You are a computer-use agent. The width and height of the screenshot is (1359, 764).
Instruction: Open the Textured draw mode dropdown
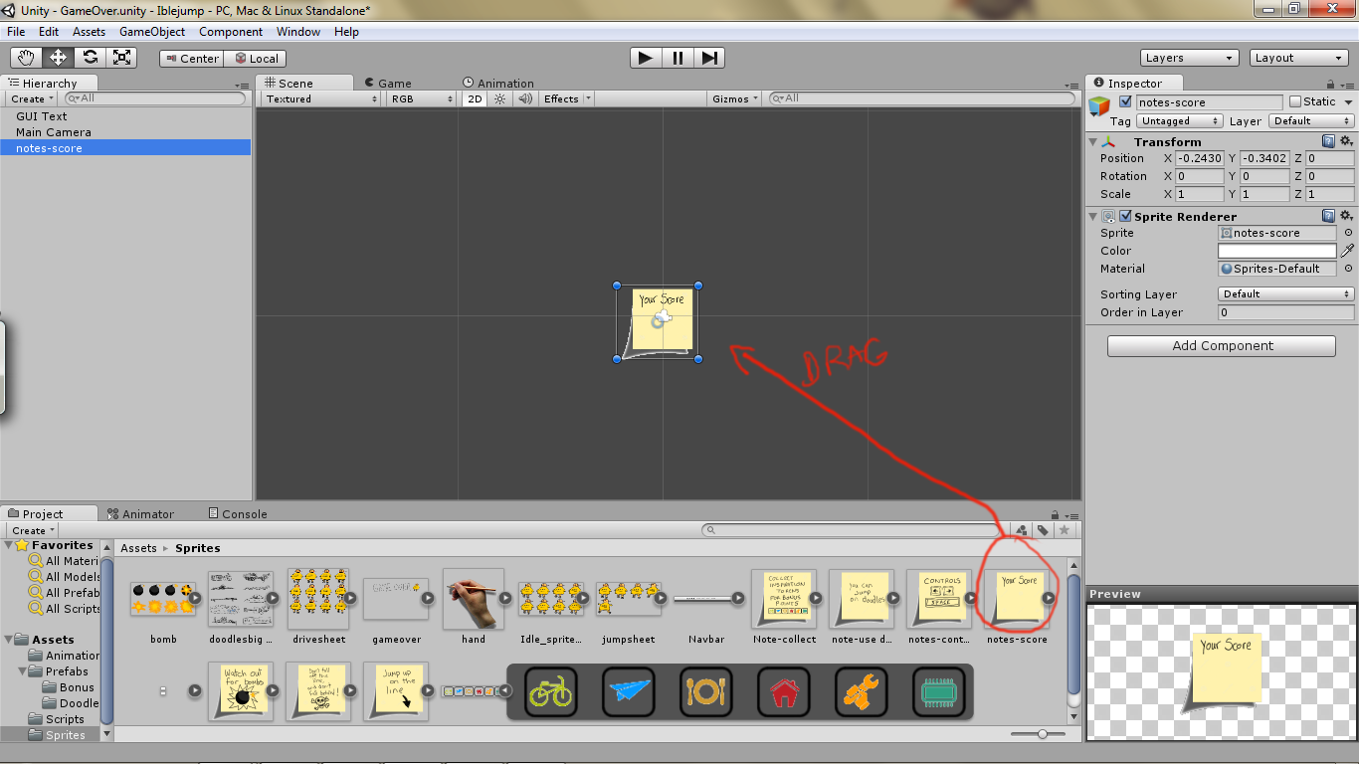point(321,98)
